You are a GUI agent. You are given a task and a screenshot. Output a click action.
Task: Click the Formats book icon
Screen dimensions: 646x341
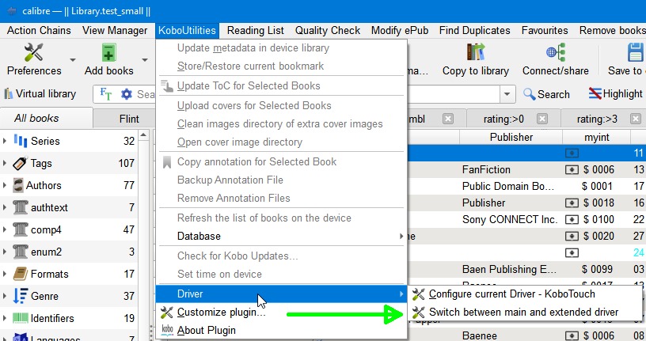[21, 274]
